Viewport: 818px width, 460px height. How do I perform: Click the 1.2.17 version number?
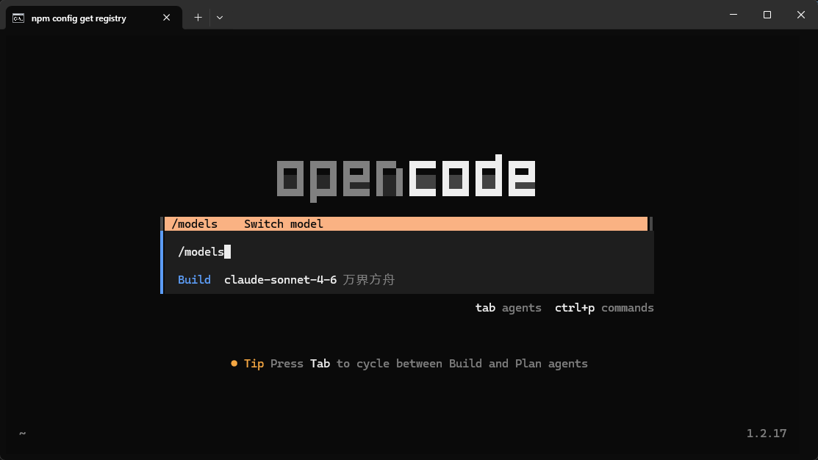(x=767, y=434)
